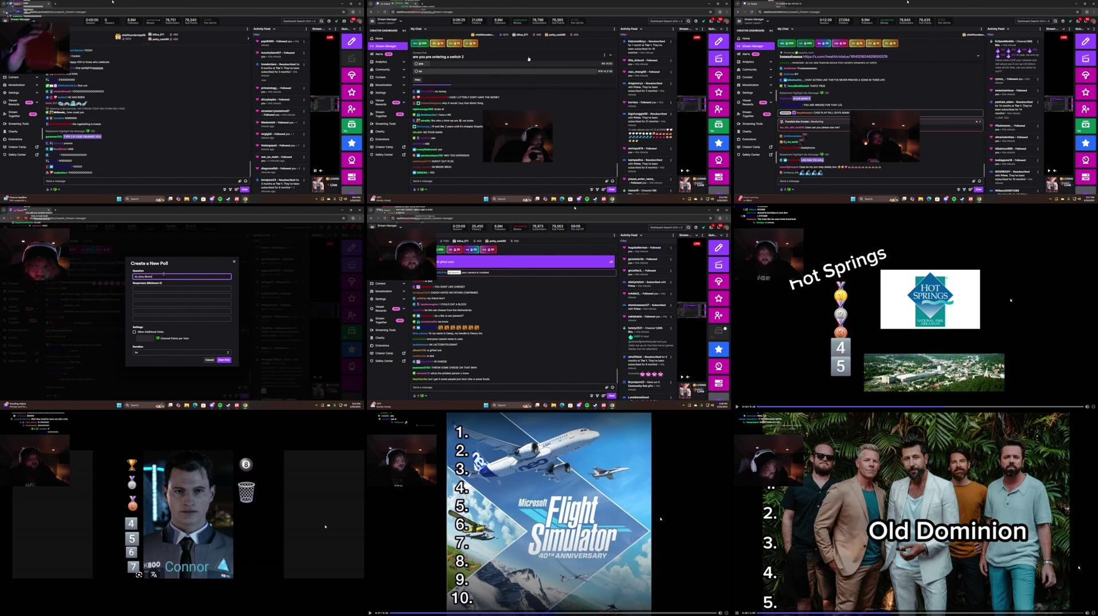Image resolution: width=1098 pixels, height=616 pixels.
Task: Click the translate icon below Connor image
Action: (154, 575)
